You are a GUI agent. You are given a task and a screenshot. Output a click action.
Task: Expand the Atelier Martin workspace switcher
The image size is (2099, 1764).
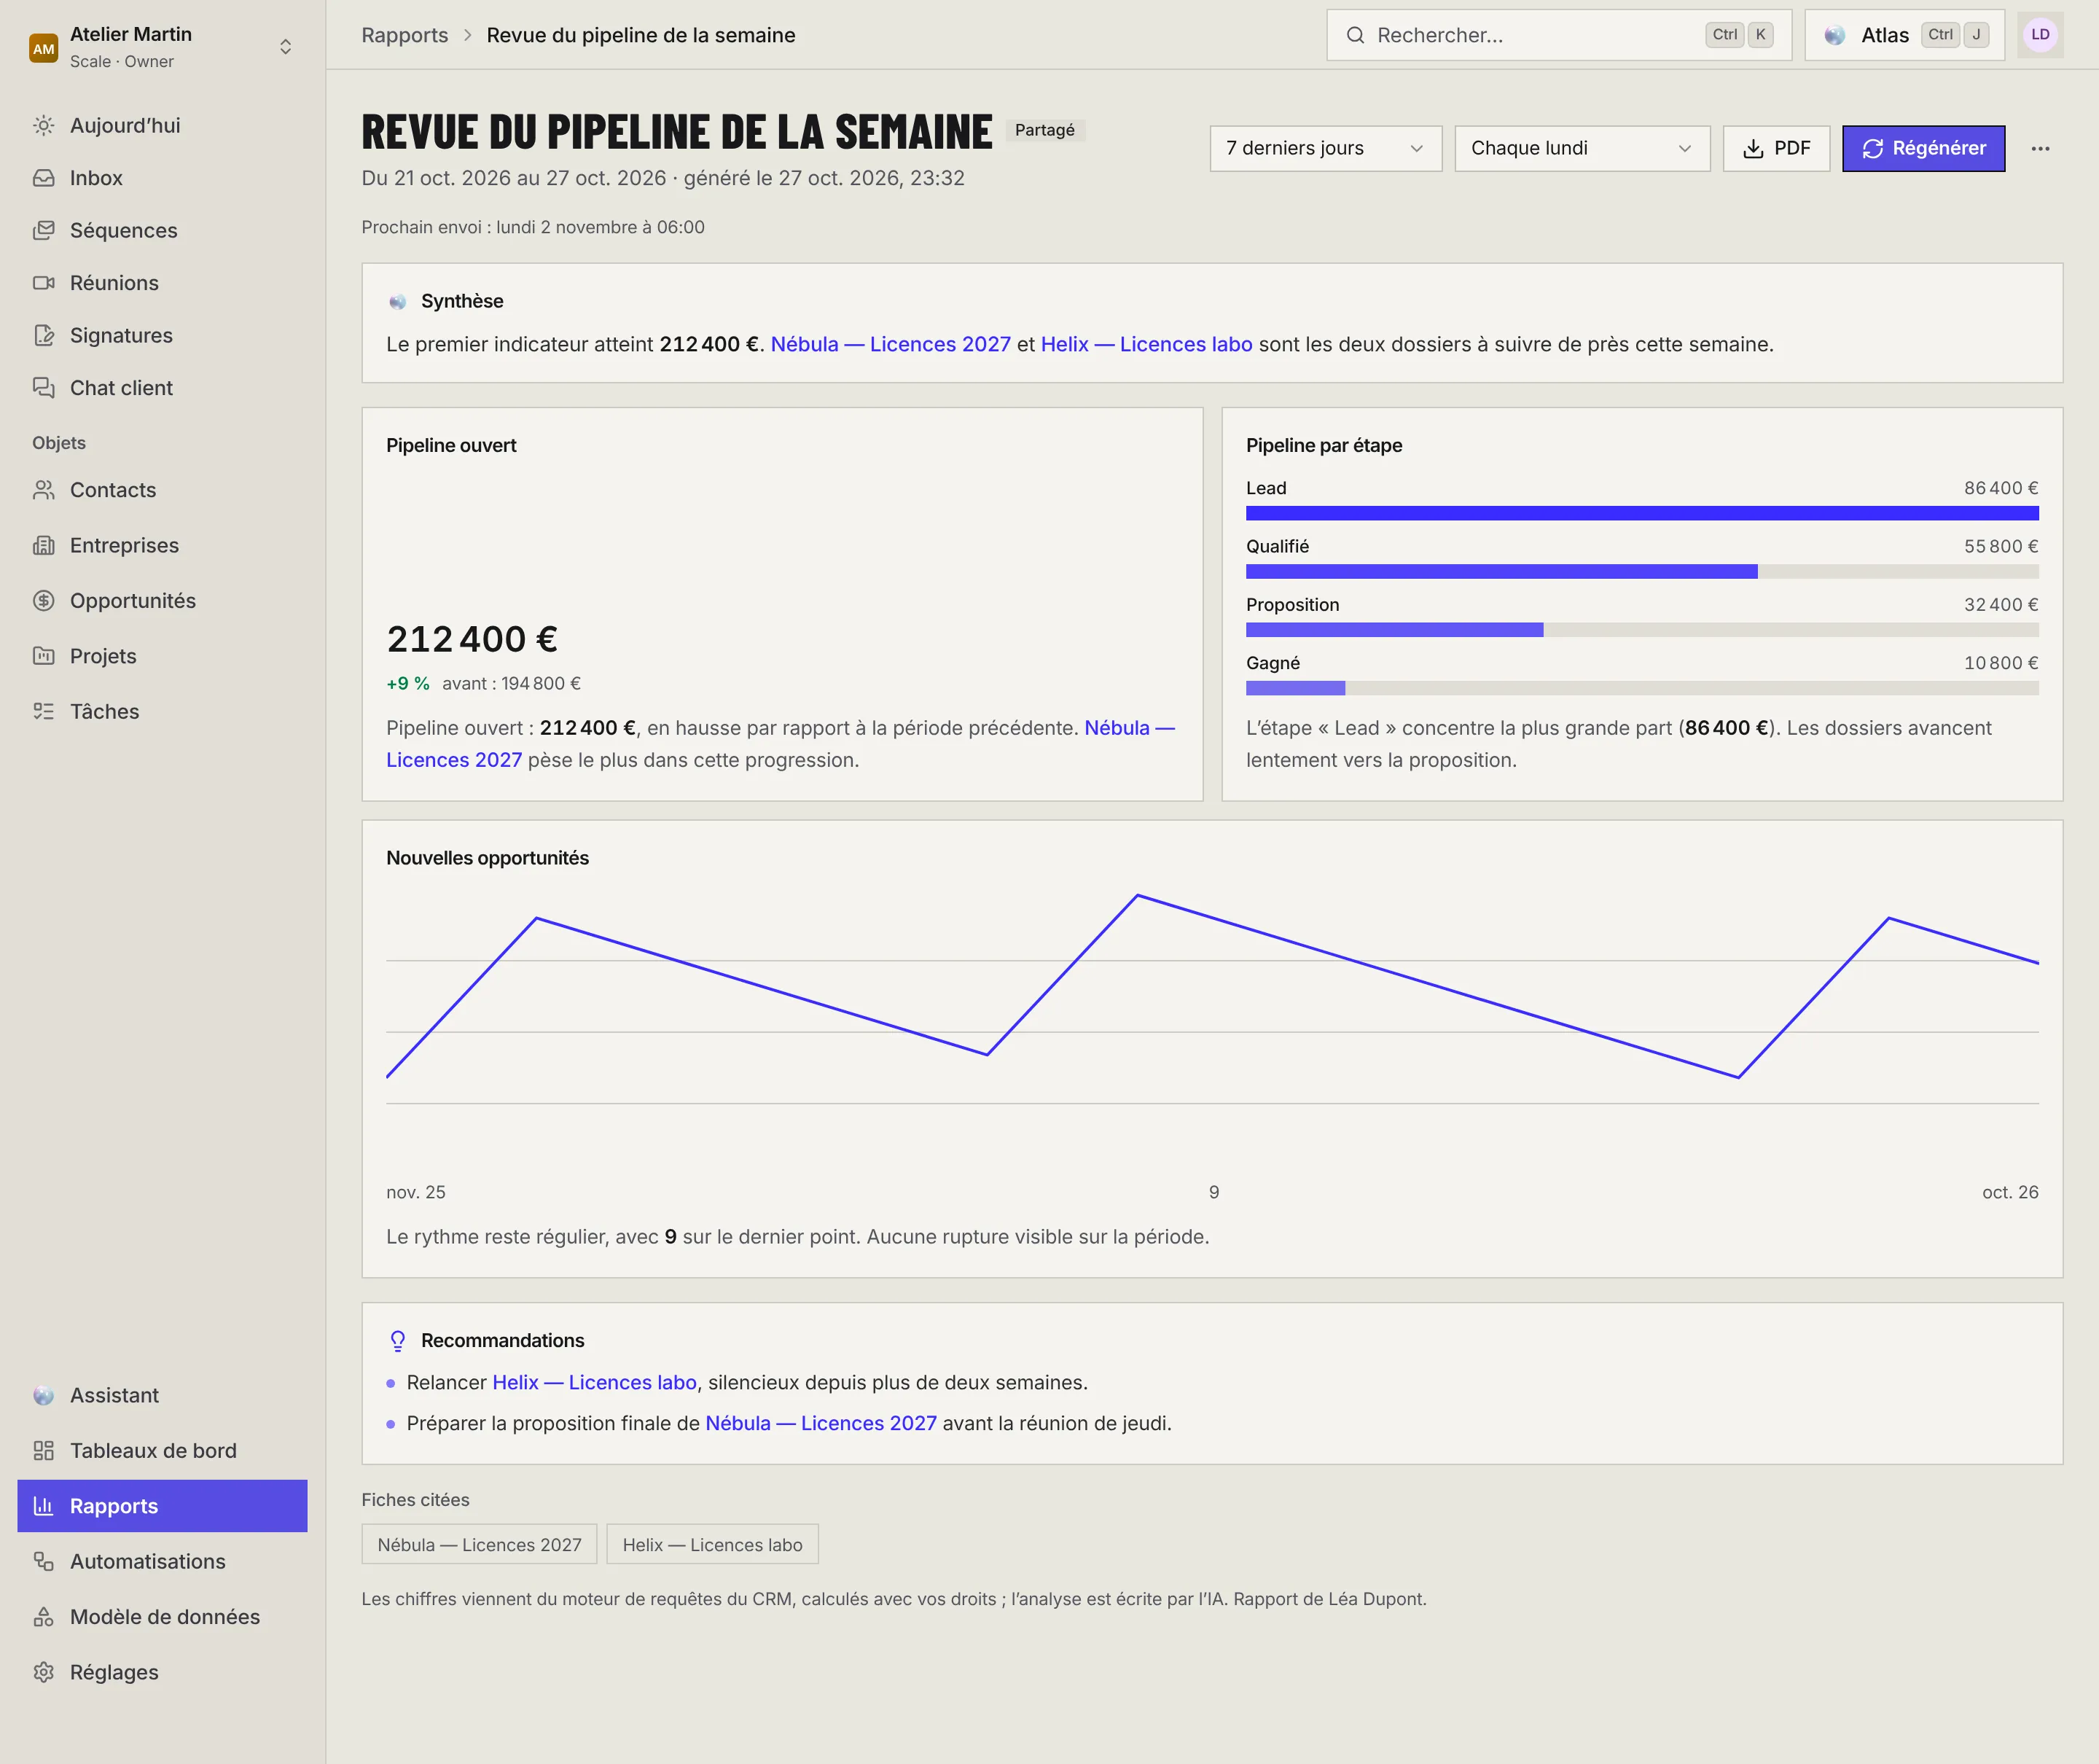pyautogui.click(x=285, y=47)
